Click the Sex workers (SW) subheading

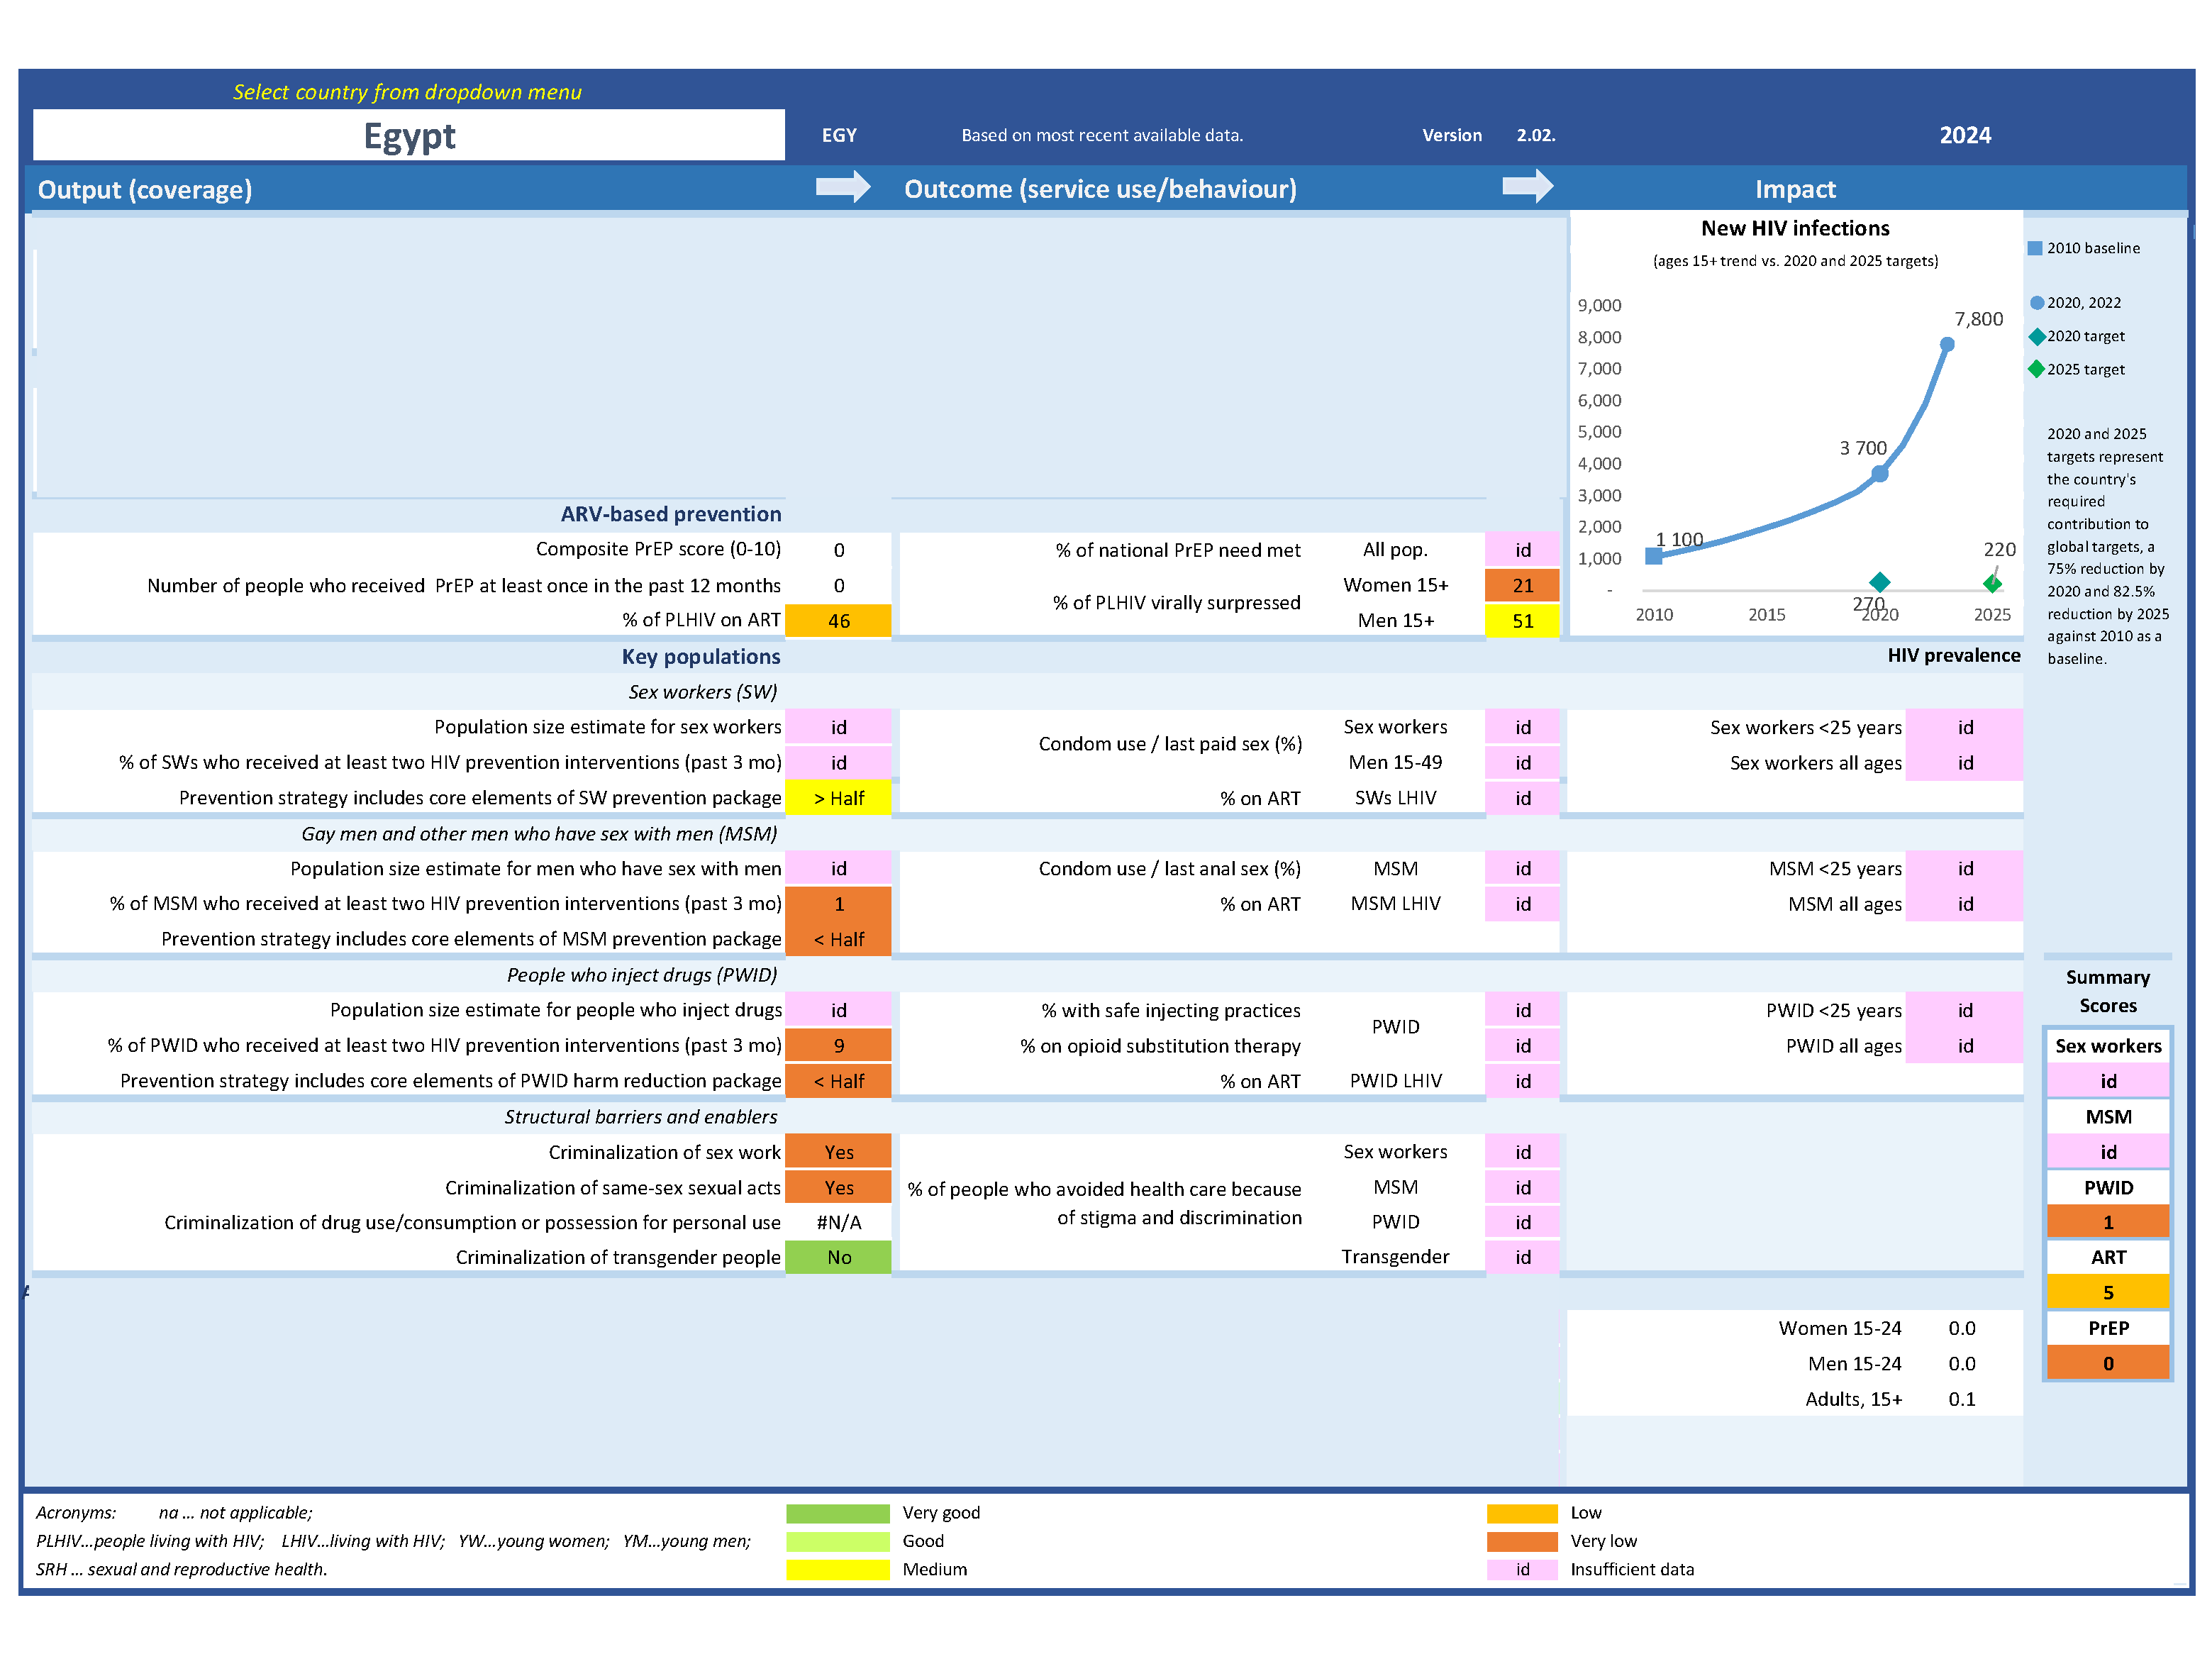pos(702,692)
